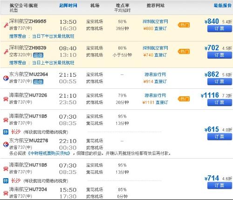This screenshot has width=233, height=200.
Task: Book the ¥840 ZH9955 flight with 订票
Action: click(x=219, y=29)
